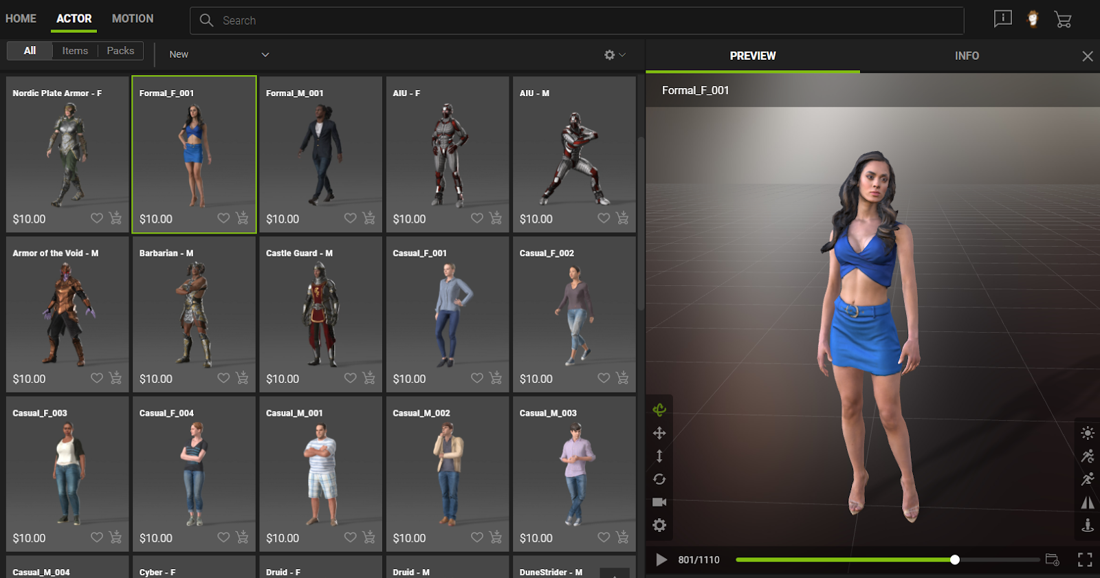
Task: Open the New sort order dropdown
Action: pos(219,54)
